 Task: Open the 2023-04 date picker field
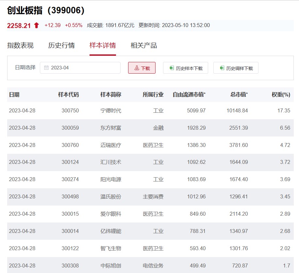point(80,68)
